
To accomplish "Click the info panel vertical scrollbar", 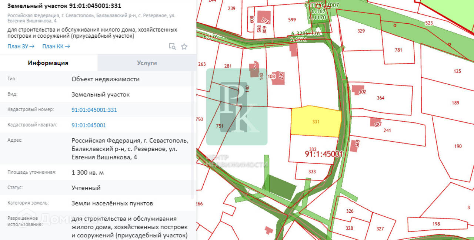I will pyautogui.click(x=192, y=135).
